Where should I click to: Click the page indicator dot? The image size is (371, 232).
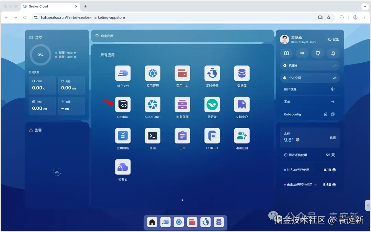182,200
